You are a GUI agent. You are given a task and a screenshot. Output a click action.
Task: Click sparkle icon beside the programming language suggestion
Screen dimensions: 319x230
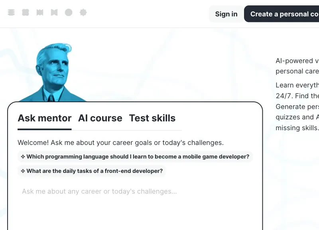[23, 157]
